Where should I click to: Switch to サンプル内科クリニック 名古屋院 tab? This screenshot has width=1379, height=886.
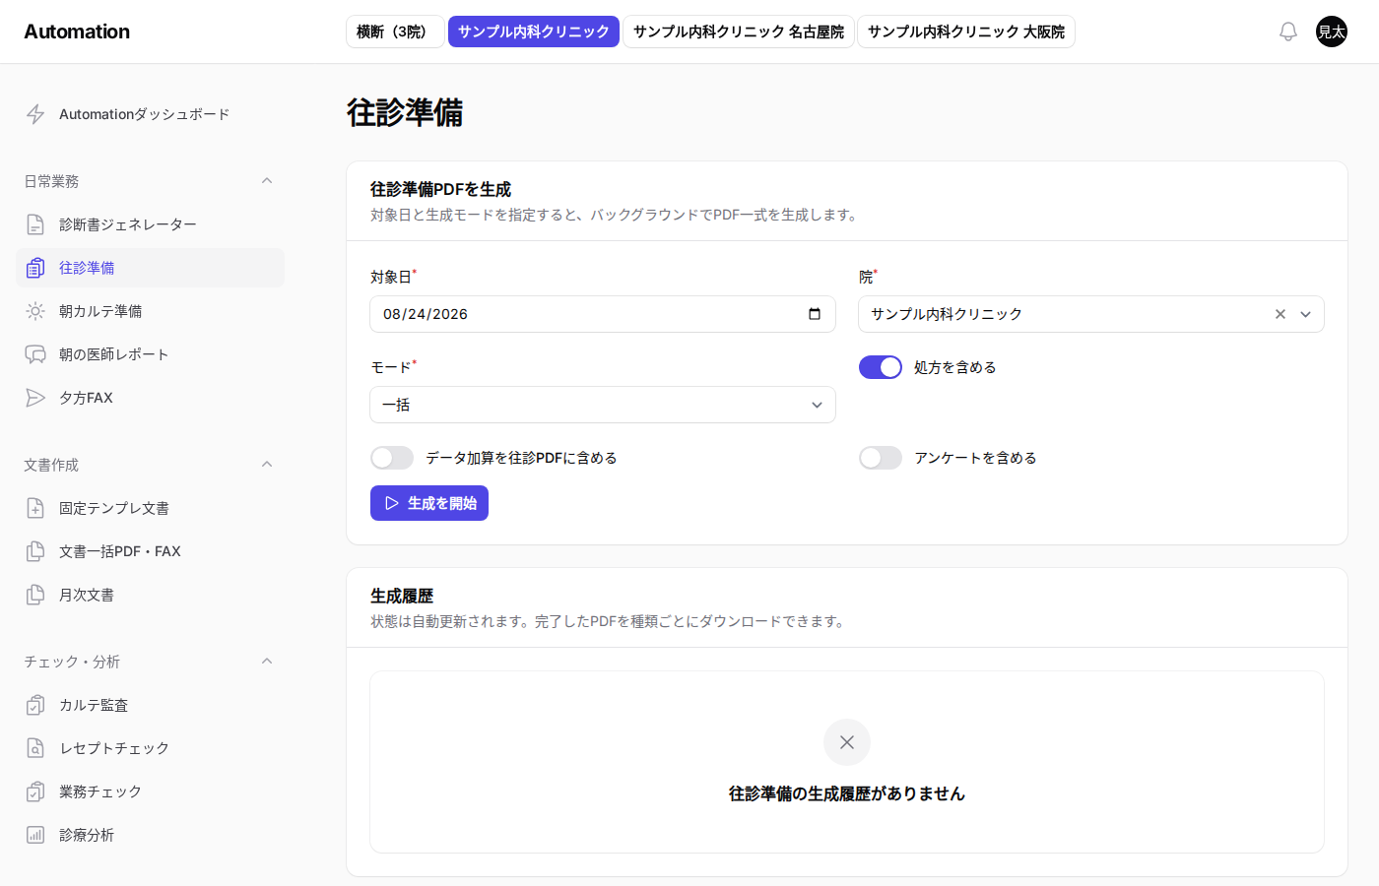point(739,32)
